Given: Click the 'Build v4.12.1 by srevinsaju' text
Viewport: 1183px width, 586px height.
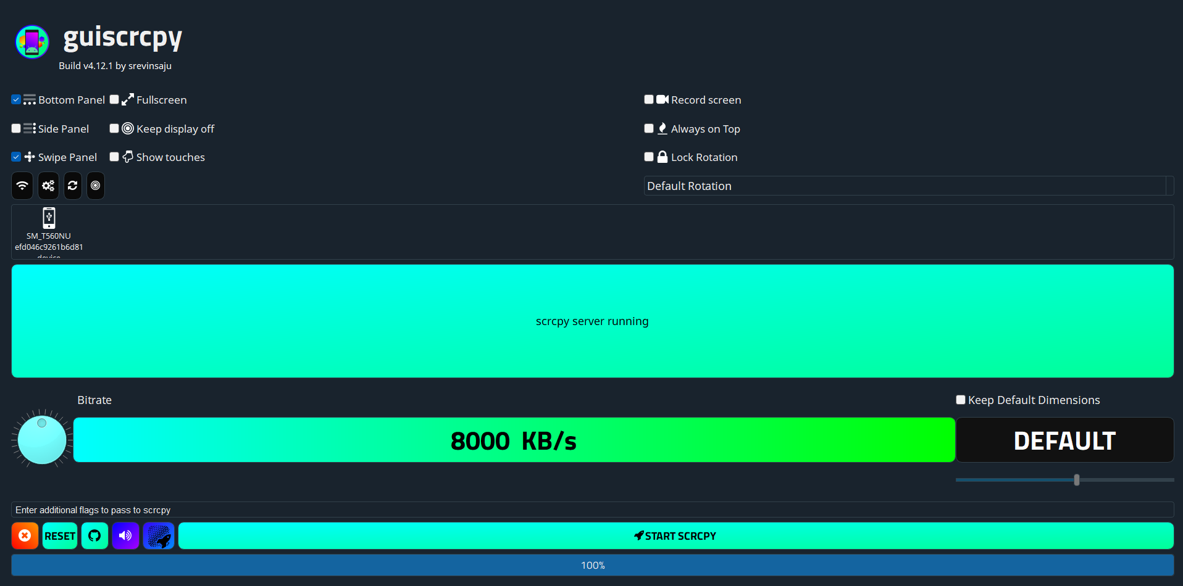Looking at the screenshot, I should click(x=115, y=65).
